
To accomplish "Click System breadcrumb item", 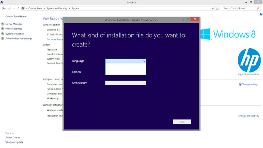I will point(75,8).
